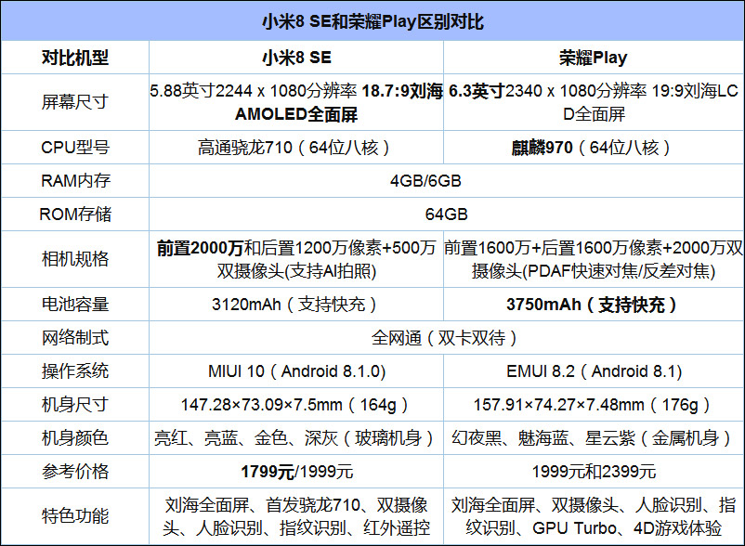745x546 pixels.
Task: Click the GPU Turbo、4D游戏体验 features cell
Action: coord(594,516)
